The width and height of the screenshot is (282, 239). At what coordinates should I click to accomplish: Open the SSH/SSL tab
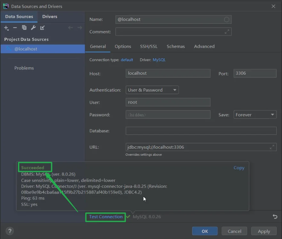149,46
